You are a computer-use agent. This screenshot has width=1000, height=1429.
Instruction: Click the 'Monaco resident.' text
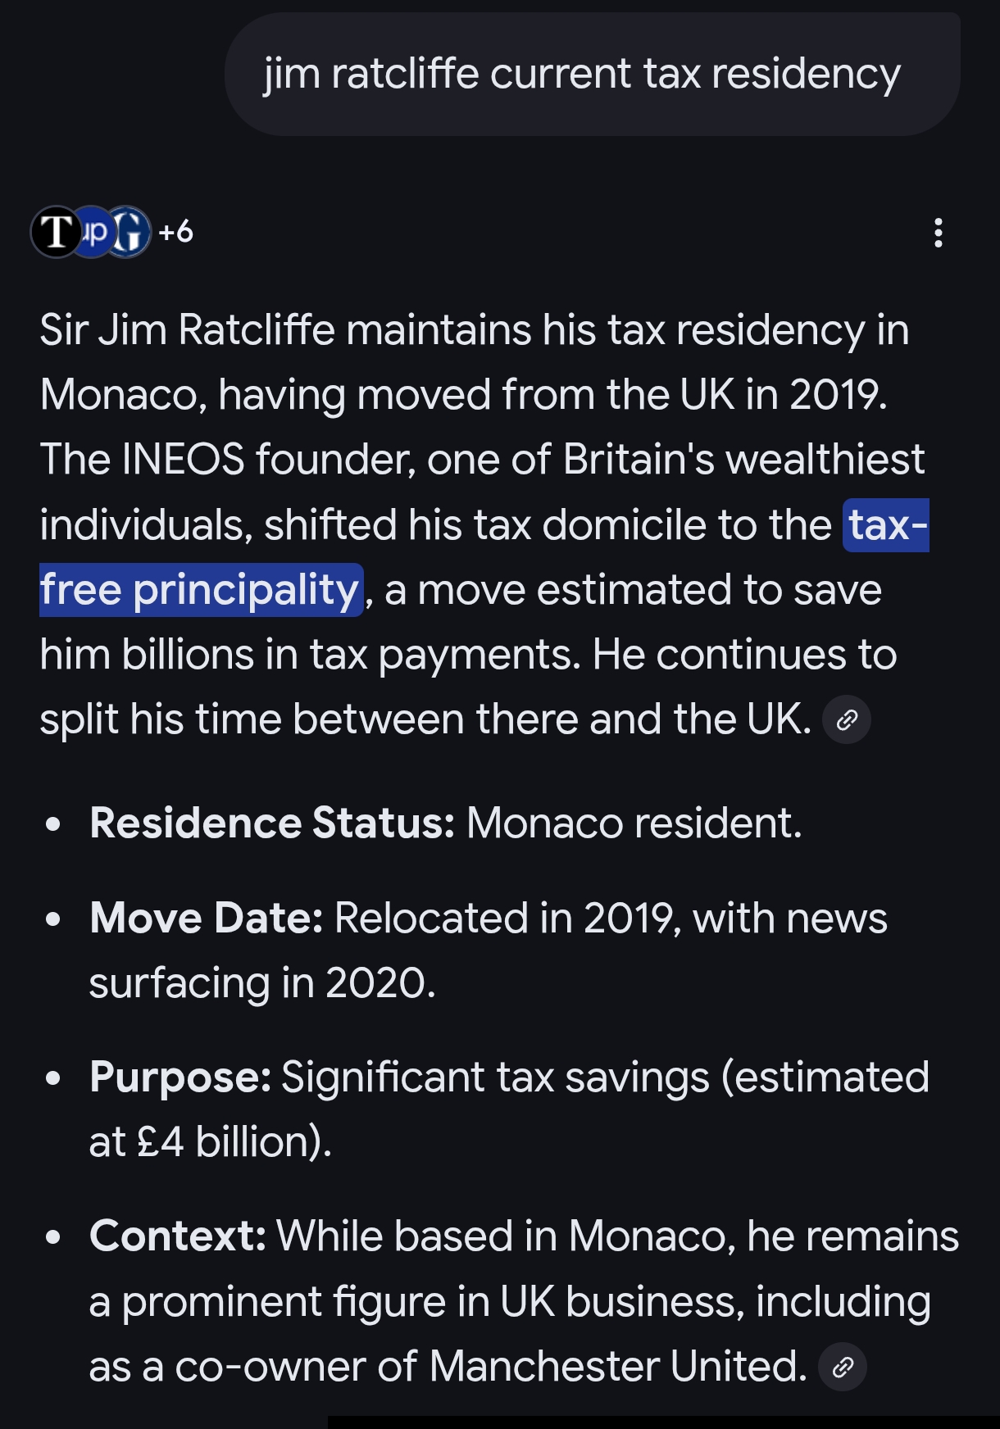coord(634,823)
